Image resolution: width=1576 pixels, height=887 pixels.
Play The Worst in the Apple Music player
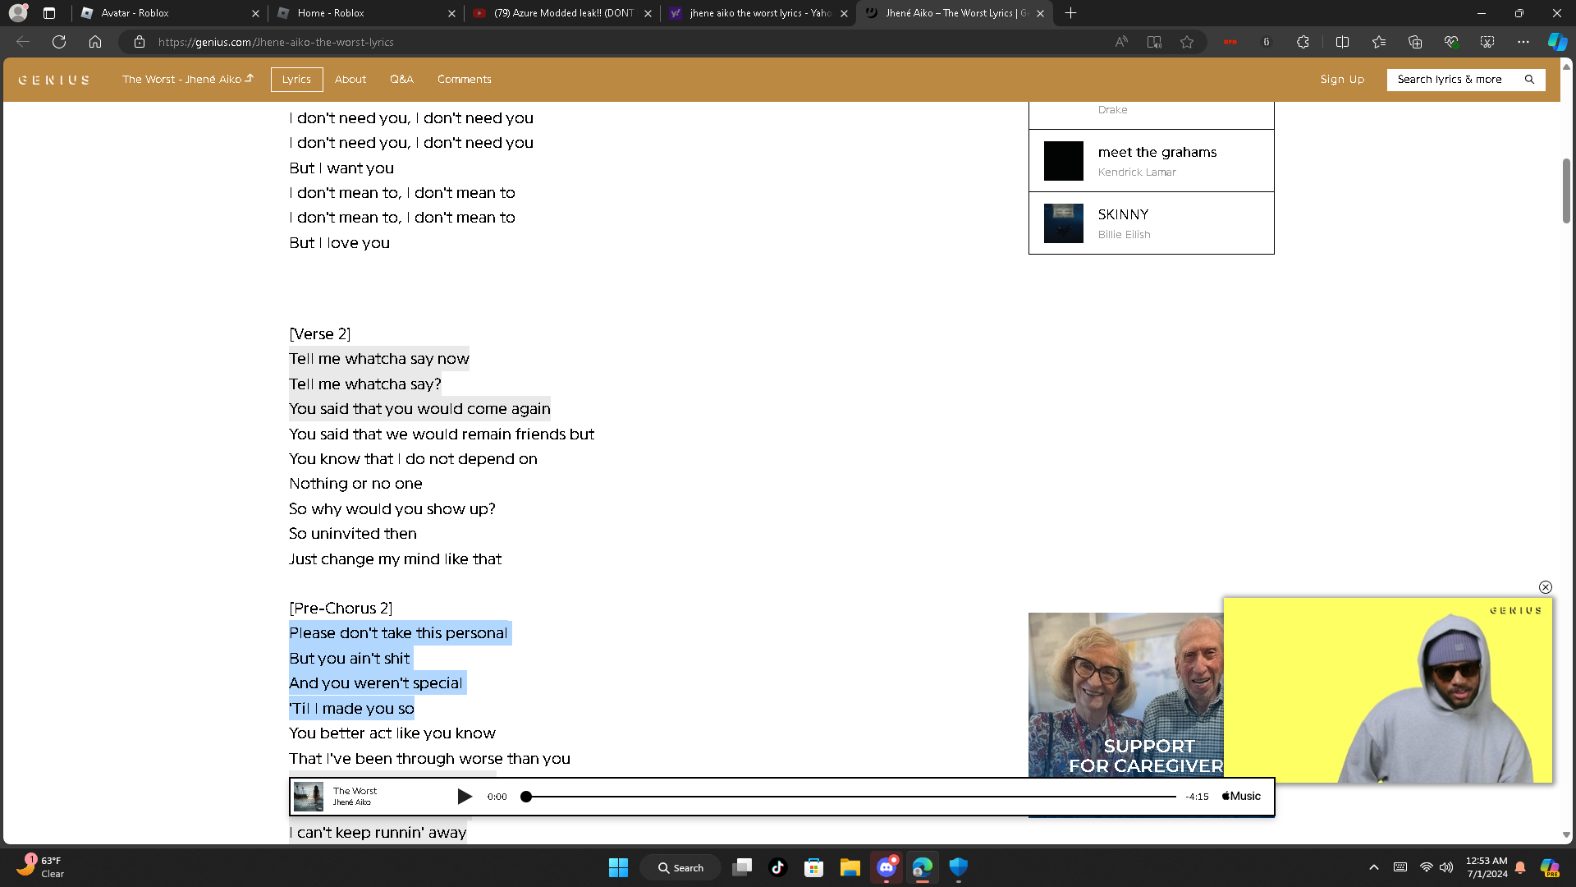tap(464, 797)
